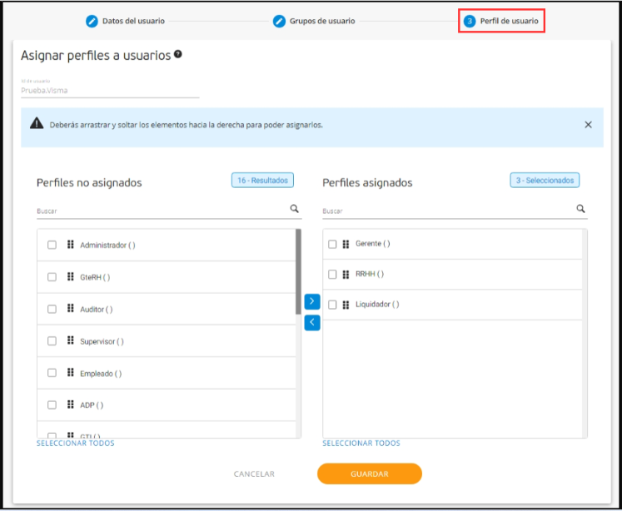Click the 16 - Resultados badge
This screenshot has height=511, width=622.
point(262,180)
